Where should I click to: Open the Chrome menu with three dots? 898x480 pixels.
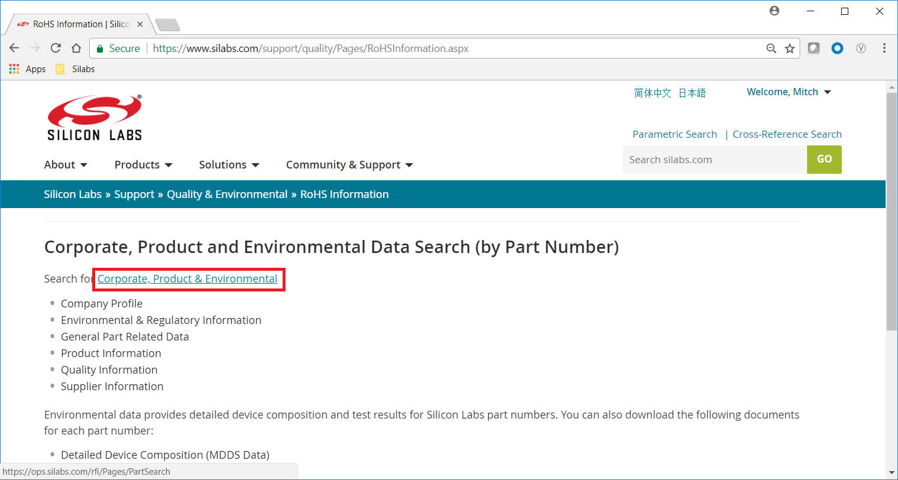(x=884, y=48)
